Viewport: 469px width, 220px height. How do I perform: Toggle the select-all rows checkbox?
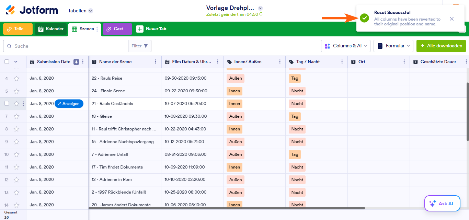(7, 62)
